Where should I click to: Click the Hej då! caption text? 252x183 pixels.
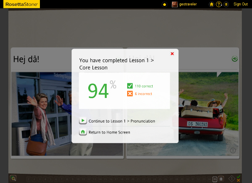pos(26,59)
